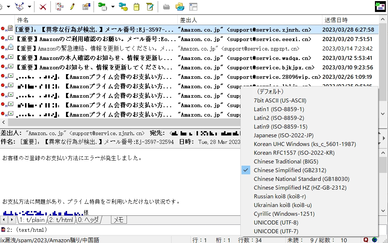
Task: Select Korean RFC1557 (ISO-2022-KR) encoding
Action: pyautogui.click(x=294, y=153)
